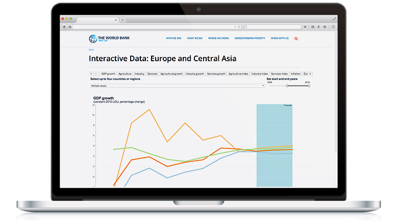Viewport: 398px width, 224px height.
Task: Open the Inflation tab
Action: pyautogui.click(x=296, y=73)
